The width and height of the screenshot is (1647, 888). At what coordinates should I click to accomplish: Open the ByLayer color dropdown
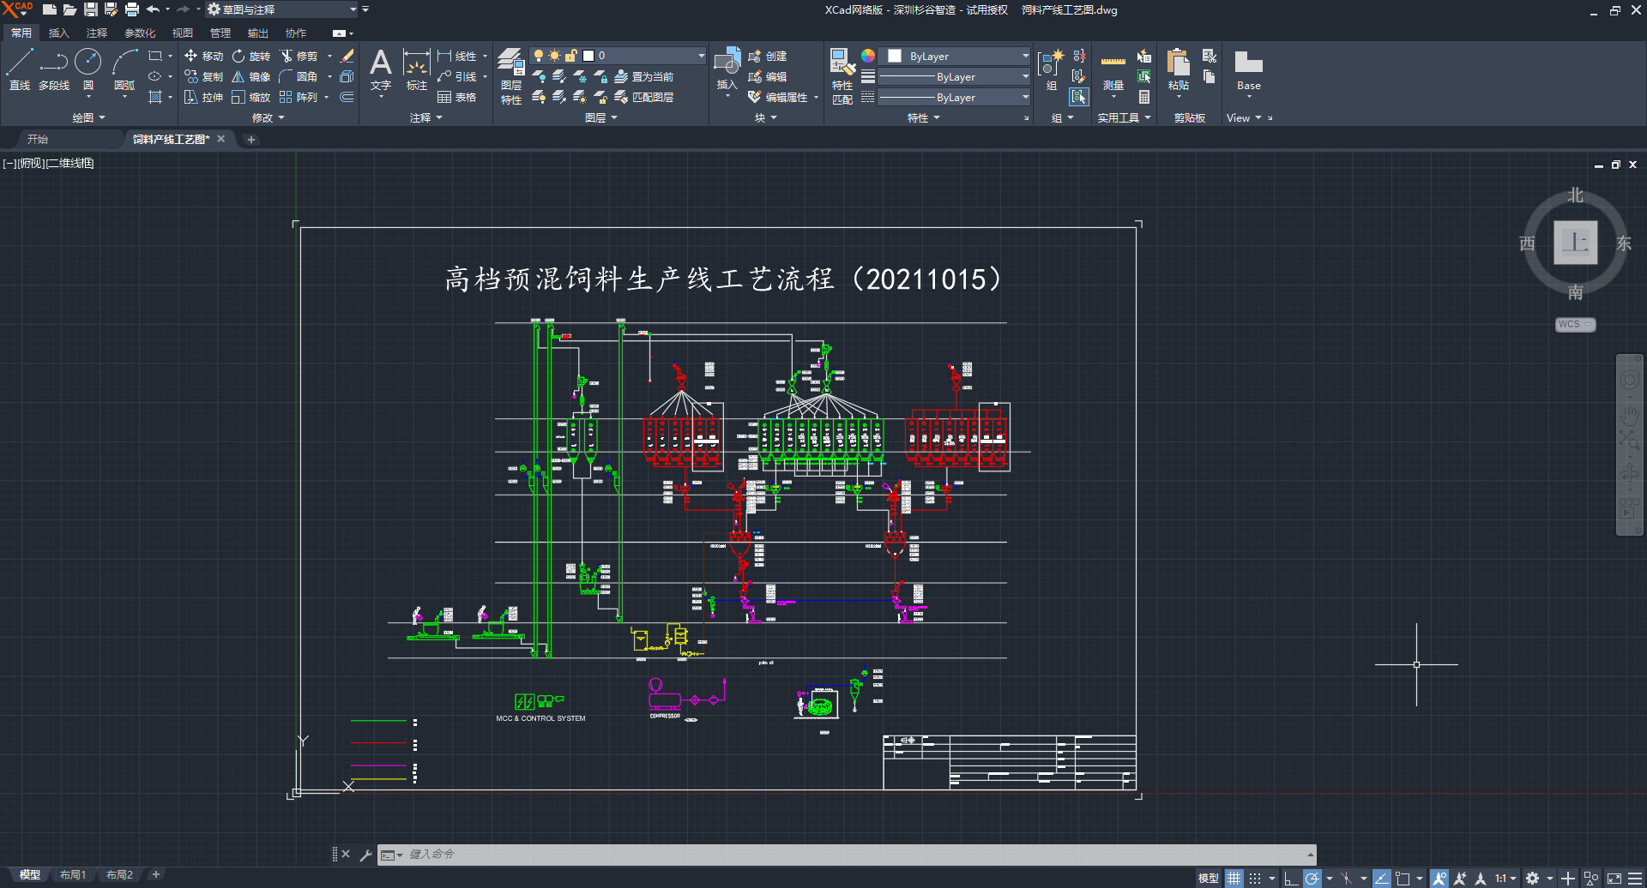pos(1025,56)
